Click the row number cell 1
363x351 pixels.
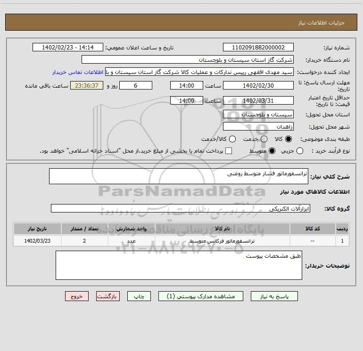click(342, 241)
